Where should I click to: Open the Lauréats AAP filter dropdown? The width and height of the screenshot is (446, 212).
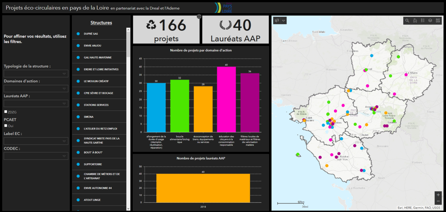click(36, 104)
